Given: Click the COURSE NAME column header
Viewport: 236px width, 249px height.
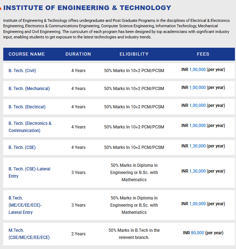Looking at the screenshot, I should click(x=27, y=54).
